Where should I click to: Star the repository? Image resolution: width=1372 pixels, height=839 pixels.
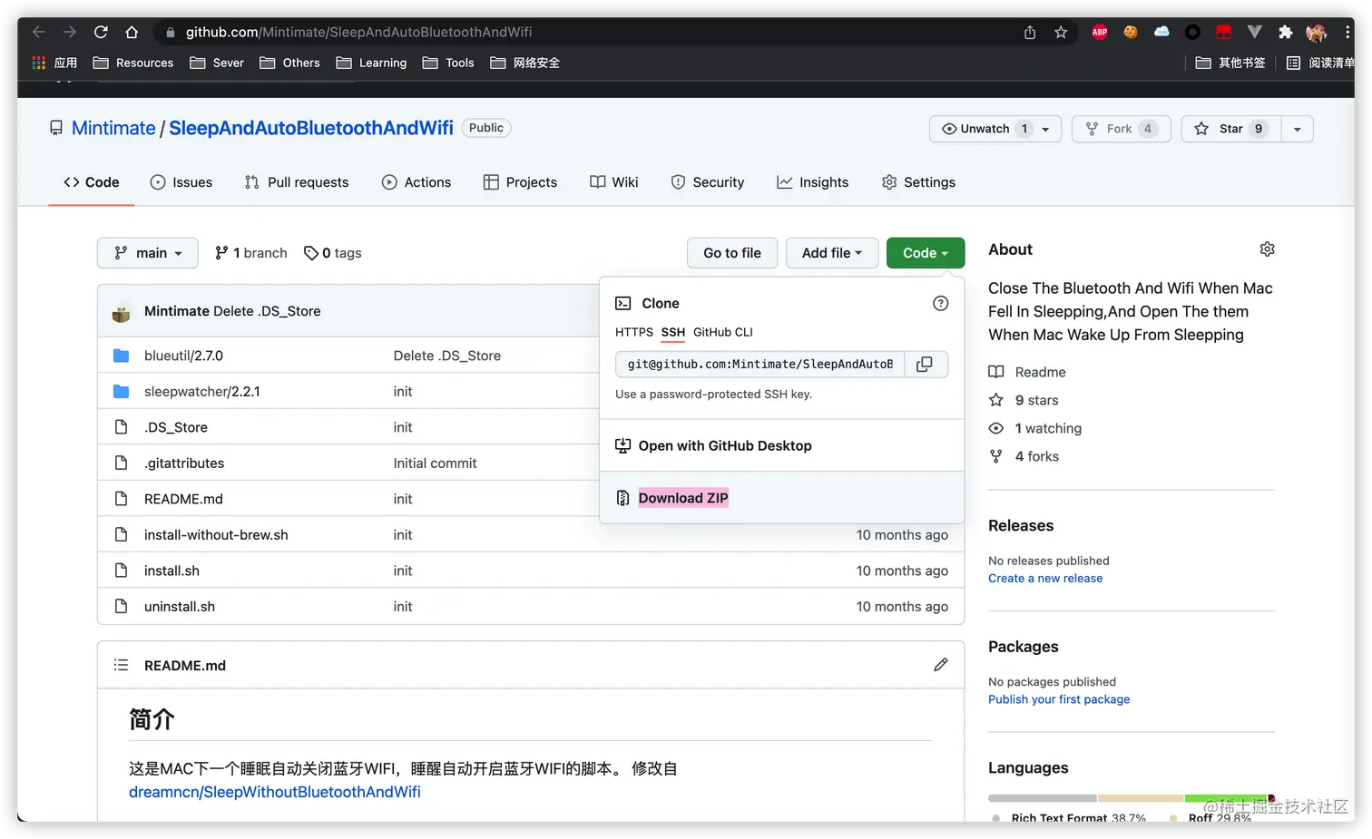click(x=1230, y=129)
